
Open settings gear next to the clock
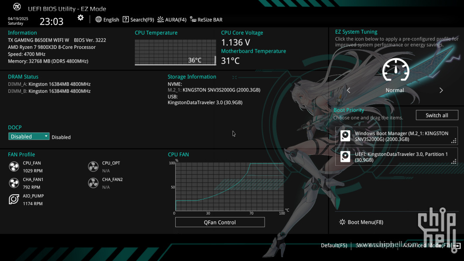[x=80, y=18]
